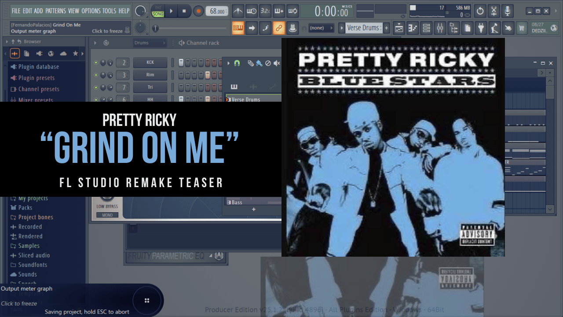Open the (none) snap dropdown

point(321,28)
